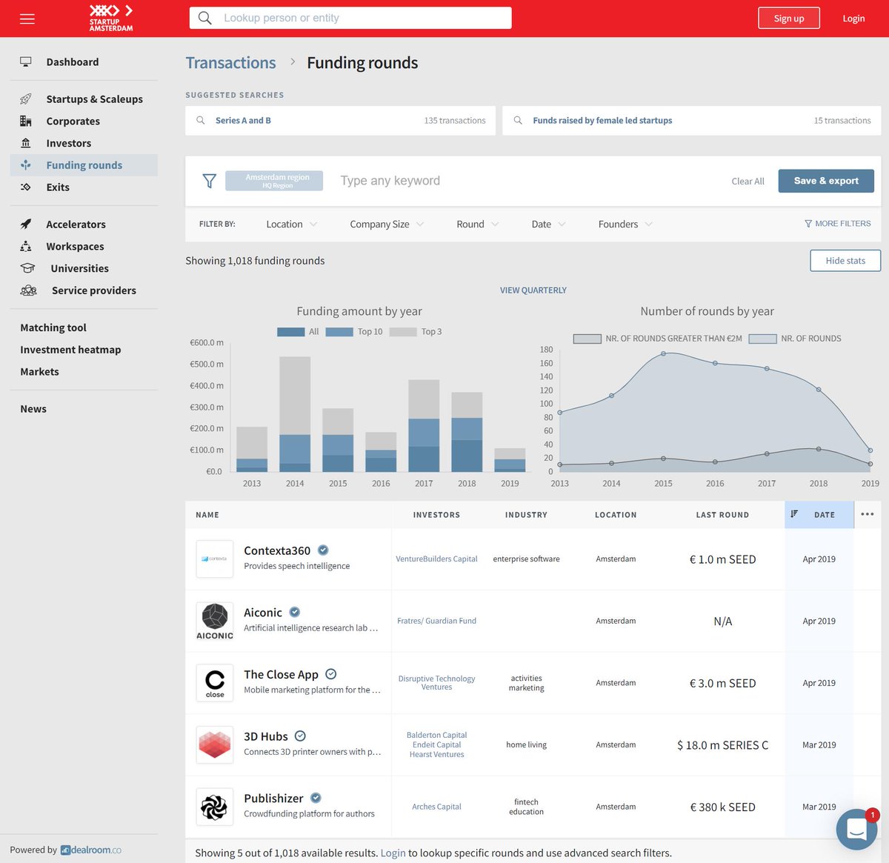Click the VIEW QUARTERLY link

pos(533,290)
